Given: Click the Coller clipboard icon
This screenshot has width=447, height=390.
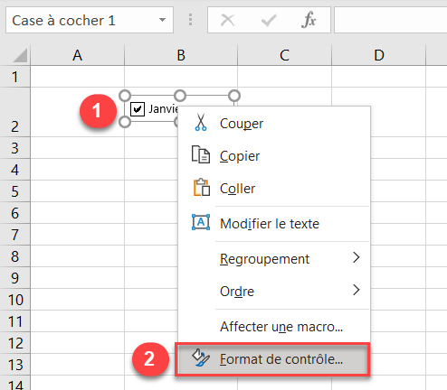Looking at the screenshot, I should (x=201, y=187).
